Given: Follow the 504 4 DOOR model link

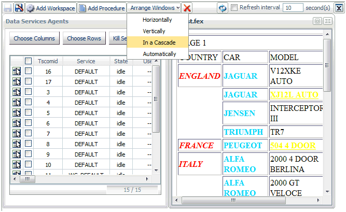Looking at the screenshot, I should (x=293, y=145).
